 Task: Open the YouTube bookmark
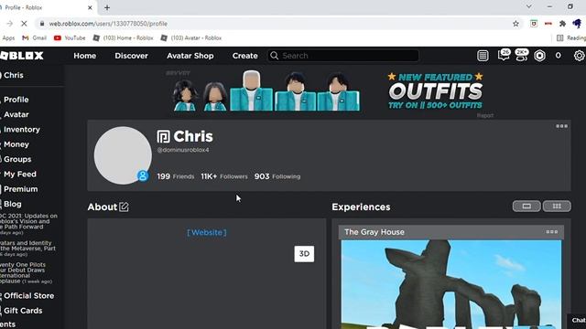70,37
